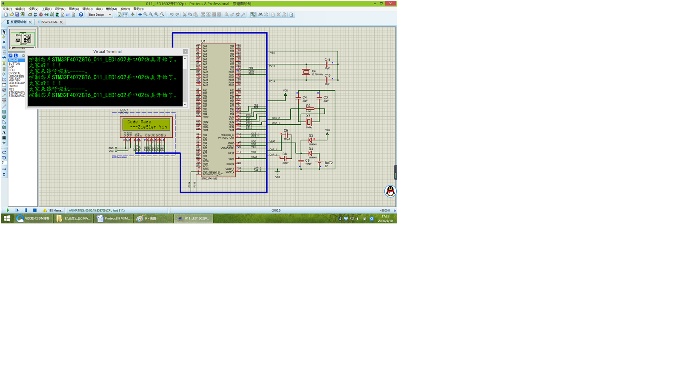Select LED-GREEN in the device list
Screen dimensions: 681x383
click(17, 77)
